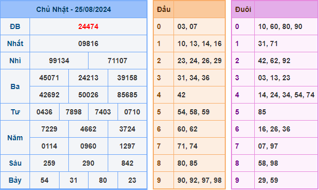The height and width of the screenshot is (190, 319).
Task: Click the Sáu number 290
Action: (88, 163)
